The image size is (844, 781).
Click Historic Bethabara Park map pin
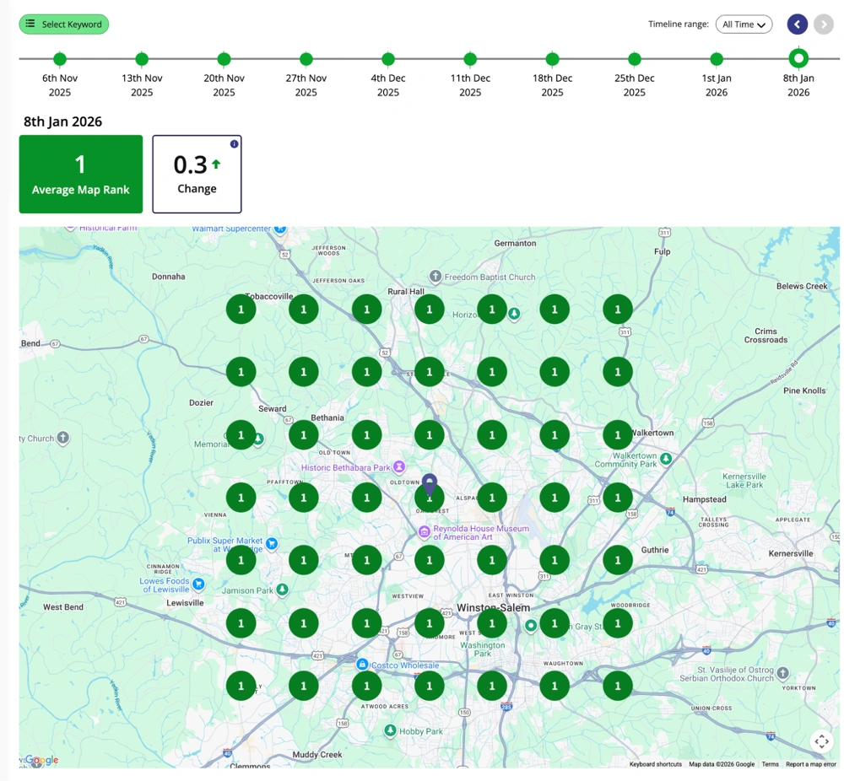(399, 467)
